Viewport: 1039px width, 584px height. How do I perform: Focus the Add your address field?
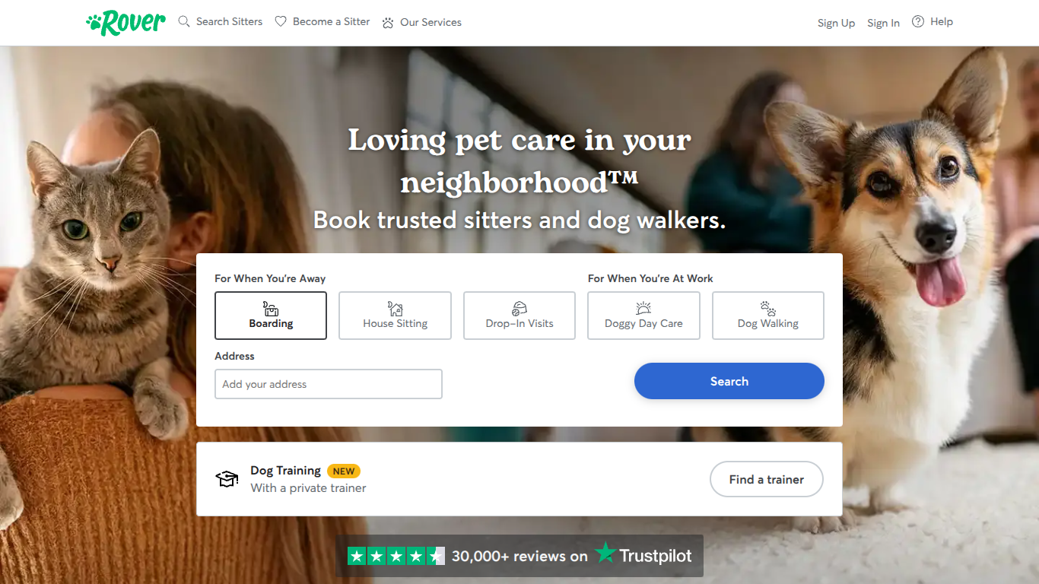click(x=329, y=384)
